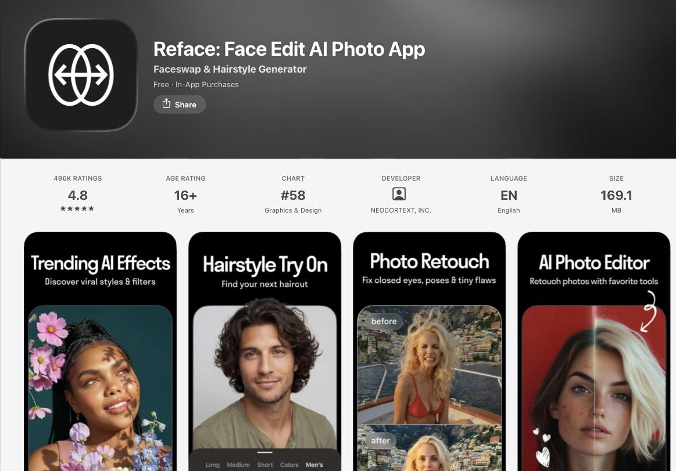Click 'Find your next haircut' caption
Image resolution: width=676 pixels, height=471 pixels.
coord(264,284)
